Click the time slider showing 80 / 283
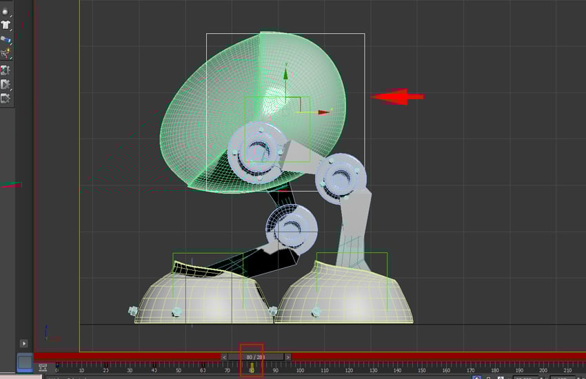This screenshot has height=379, width=586. [x=256, y=357]
